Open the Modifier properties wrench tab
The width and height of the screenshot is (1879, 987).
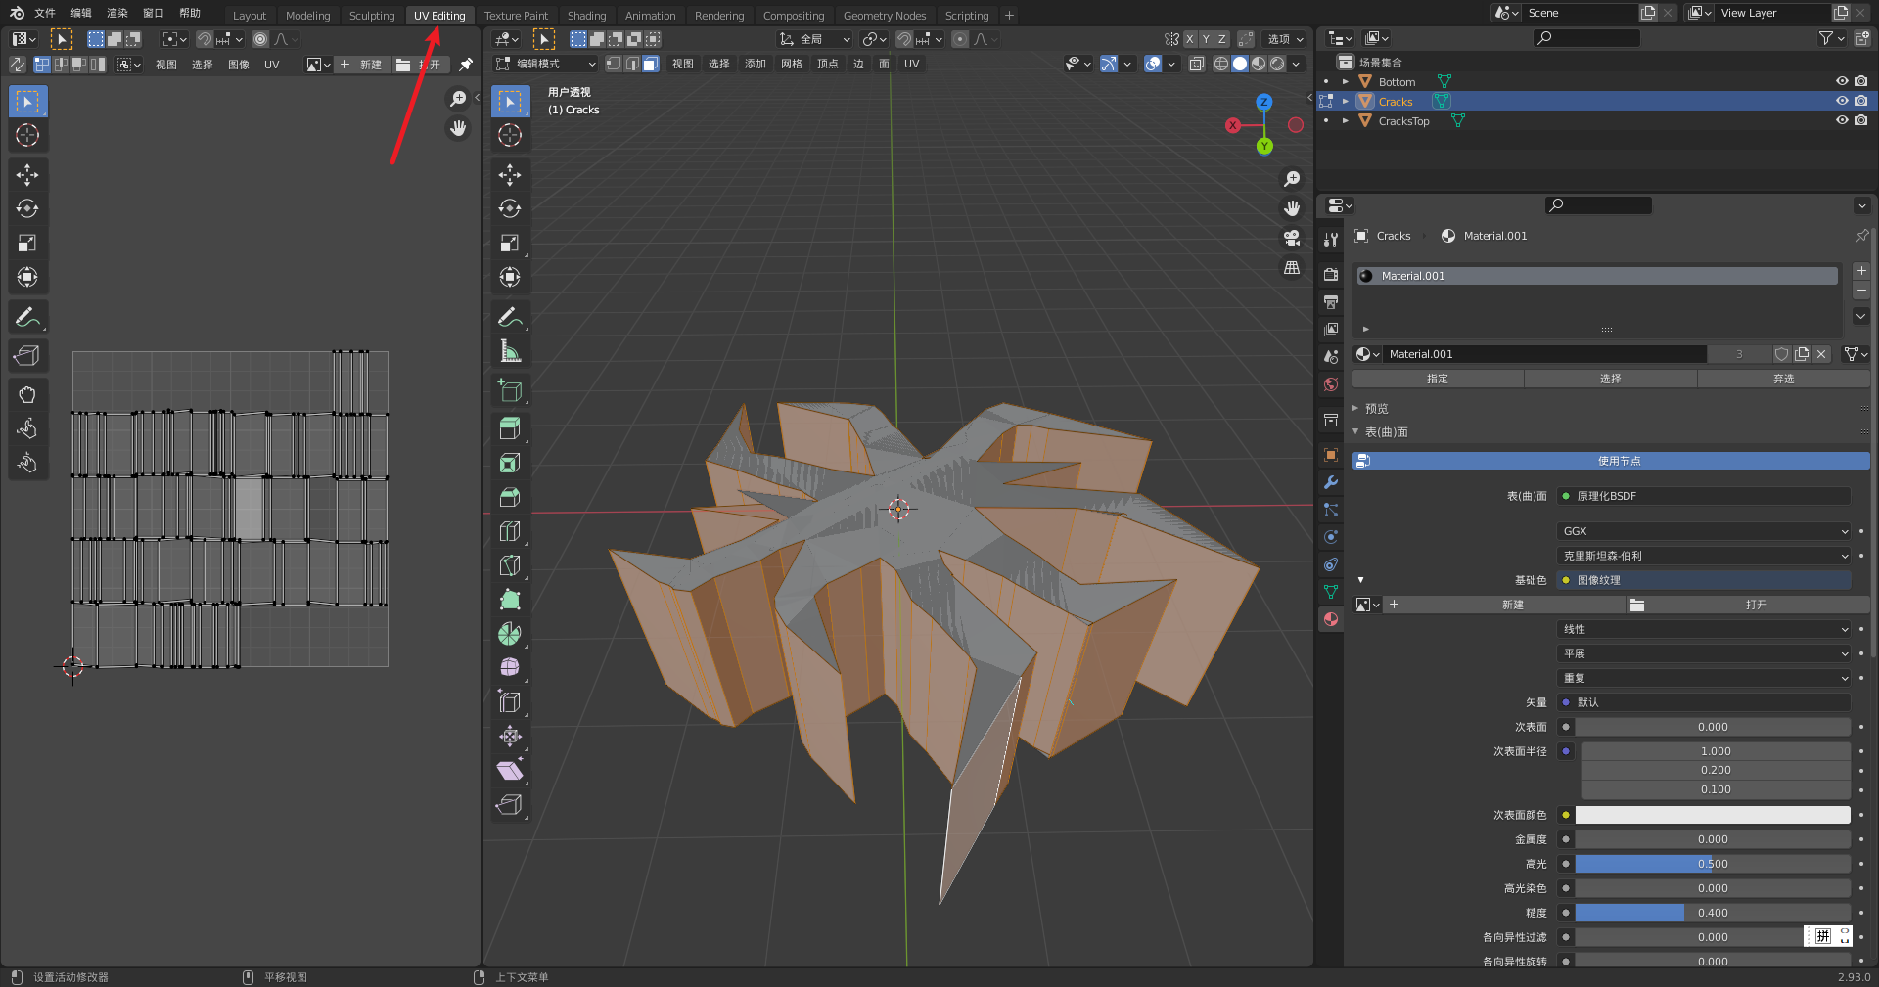pyautogui.click(x=1331, y=482)
